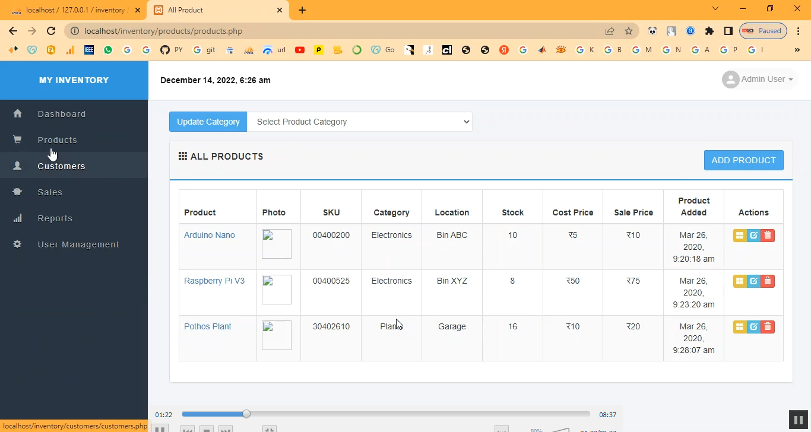The height and width of the screenshot is (432, 811).
Task: Open Customers in the sidebar menu
Action: click(61, 166)
